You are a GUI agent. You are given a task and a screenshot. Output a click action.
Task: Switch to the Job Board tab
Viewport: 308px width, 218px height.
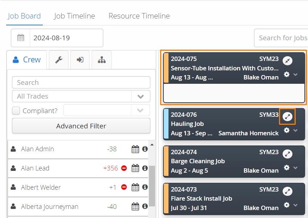tap(24, 16)
